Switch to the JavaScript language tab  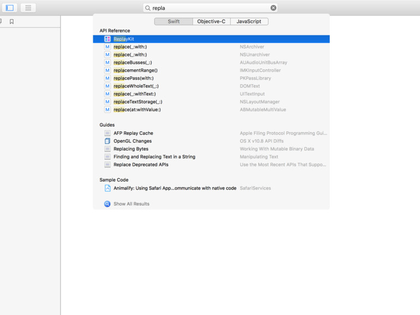point(249,21)
